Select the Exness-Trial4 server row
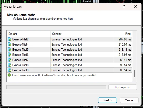The height and width of the screenshot is (108, 143). 69,45
